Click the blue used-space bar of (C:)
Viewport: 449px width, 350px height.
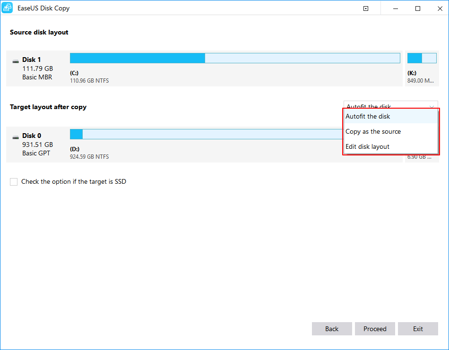137,58
